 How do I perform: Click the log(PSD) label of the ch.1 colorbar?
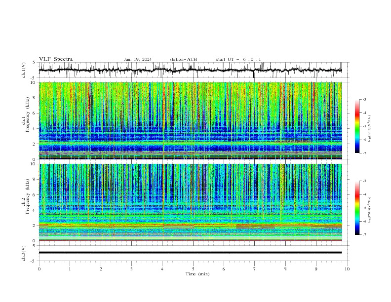coord(369,129)
